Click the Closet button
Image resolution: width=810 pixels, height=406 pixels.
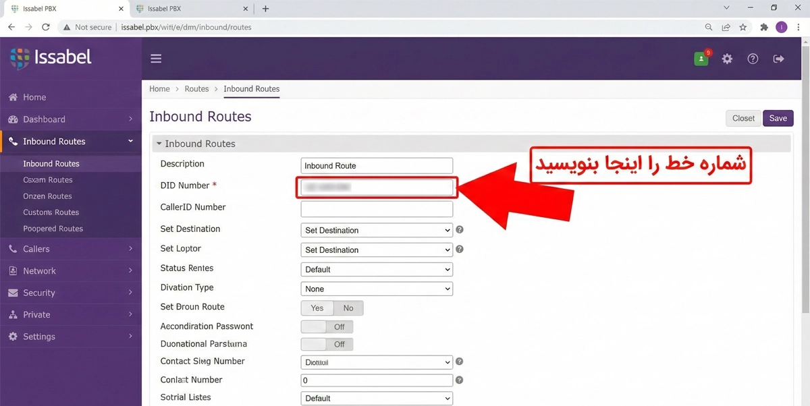pos(743,118)
